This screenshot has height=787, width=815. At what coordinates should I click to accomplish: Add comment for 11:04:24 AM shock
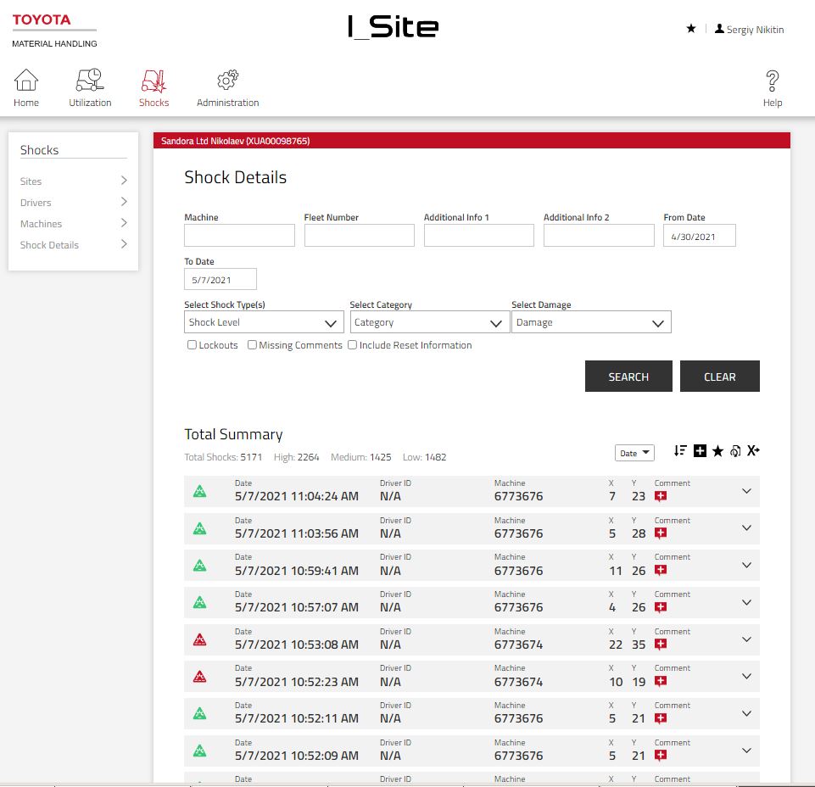[x=661, y=496]
